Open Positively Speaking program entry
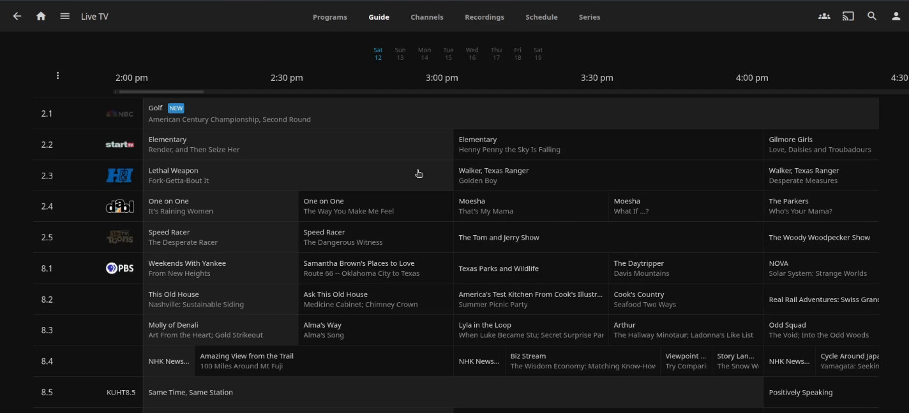909x413 pixels. click(822, 392)
